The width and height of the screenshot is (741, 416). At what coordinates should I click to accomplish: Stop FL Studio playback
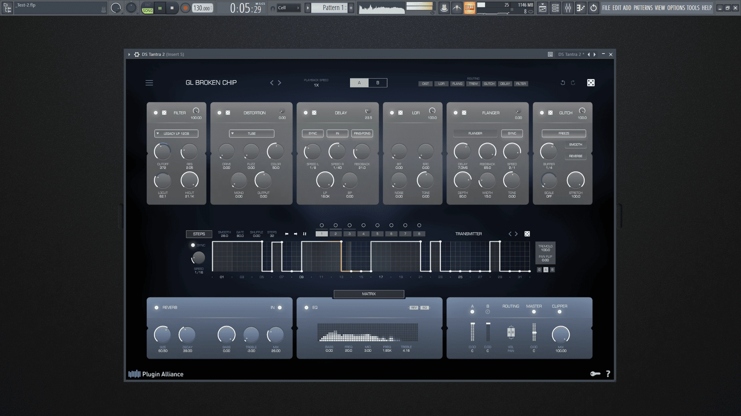172,8
